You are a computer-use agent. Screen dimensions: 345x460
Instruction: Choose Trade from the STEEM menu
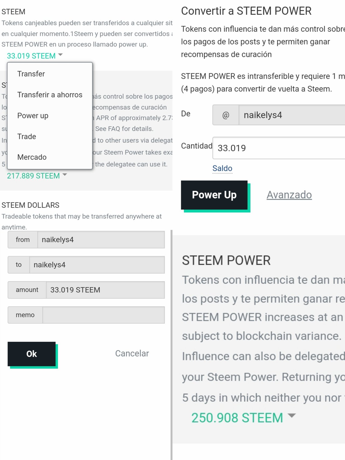click(27, 136)
